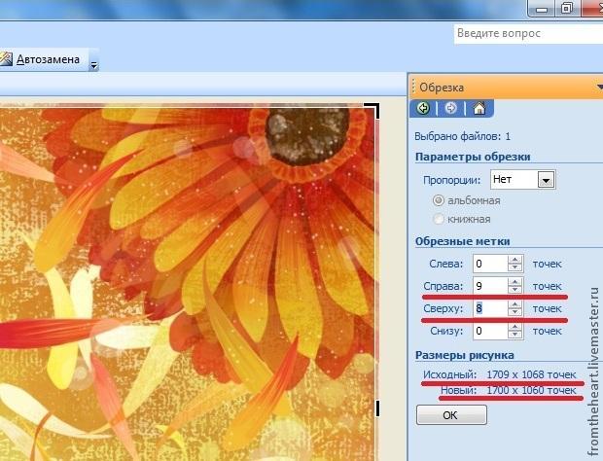Image resolution: width=603 pixels, height=461 pixels.
Task: Click the Размеры рисунка heading
Action: click(x=465, y=355)
